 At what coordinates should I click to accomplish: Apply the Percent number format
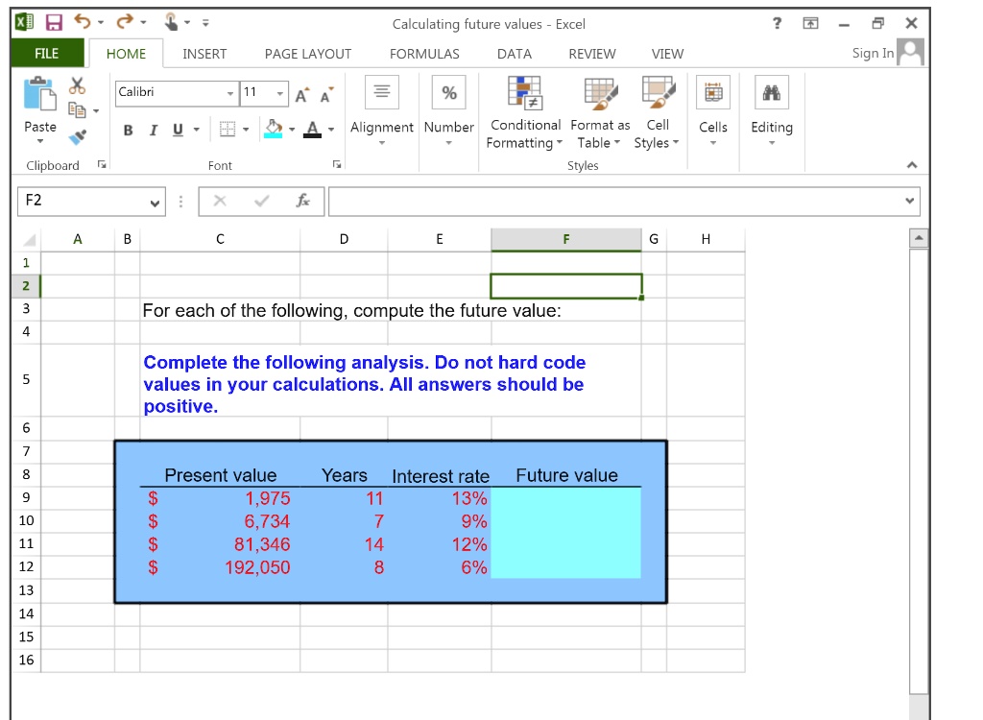(448, 92)
